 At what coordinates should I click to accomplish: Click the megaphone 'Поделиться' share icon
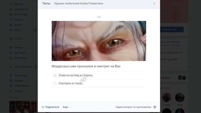tap(43, 107)
